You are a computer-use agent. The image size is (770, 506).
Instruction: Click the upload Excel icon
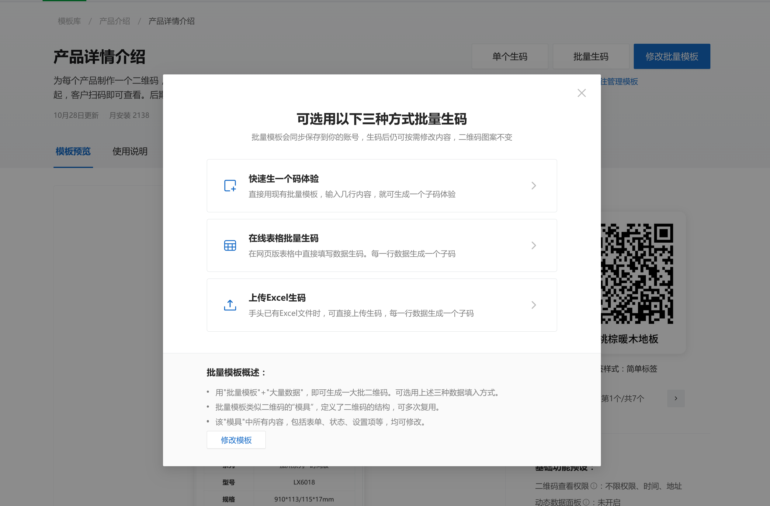click(230, 305)
